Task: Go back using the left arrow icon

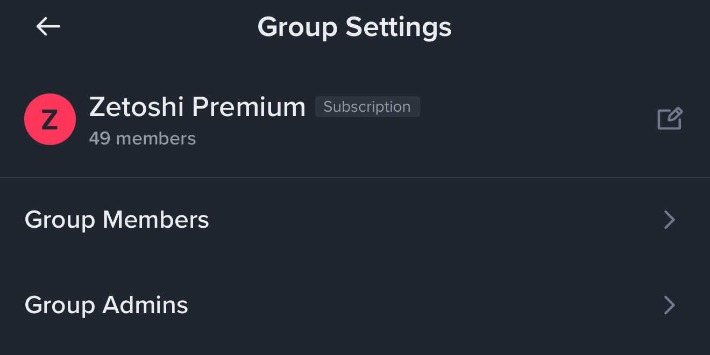Action: pos(48,26)
